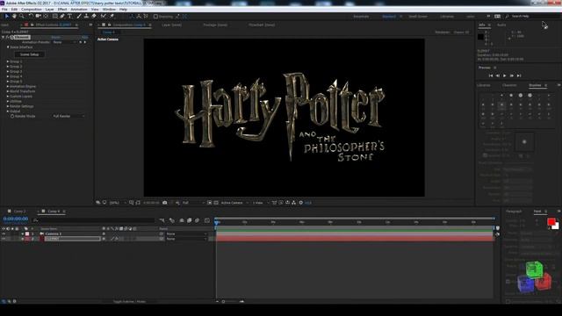Viewport: 562px width, 316px height.
Task: Select the Horizontal Type tool
Action: [70, 16]
